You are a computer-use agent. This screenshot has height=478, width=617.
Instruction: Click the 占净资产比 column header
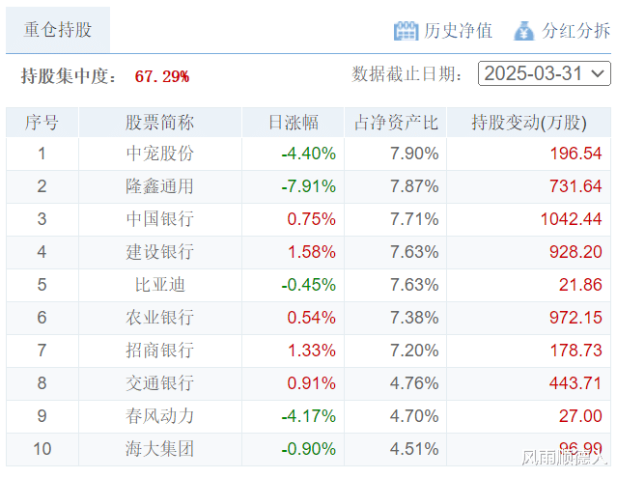396,123
